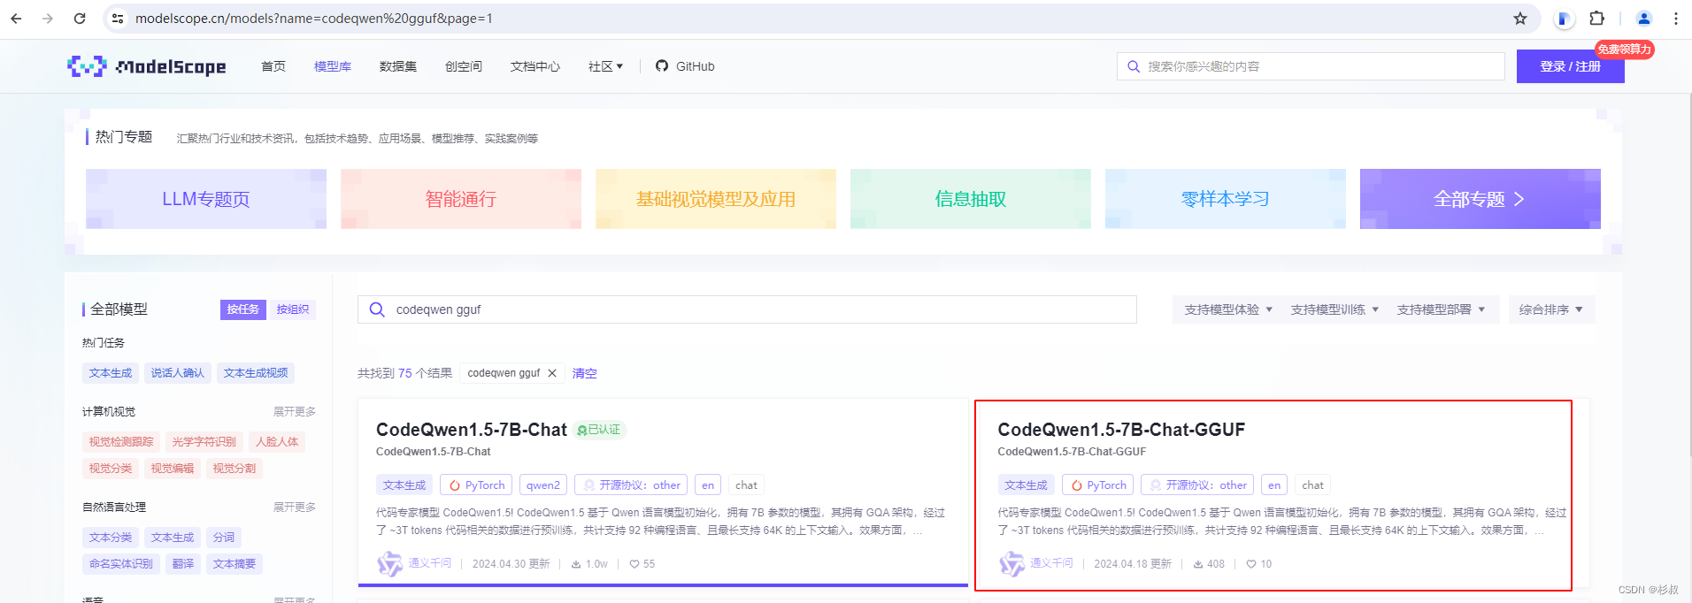The height and width of the screenshot is (603, 1692).
Task: Open the 模型库 nav item
Action: [333, 66]
